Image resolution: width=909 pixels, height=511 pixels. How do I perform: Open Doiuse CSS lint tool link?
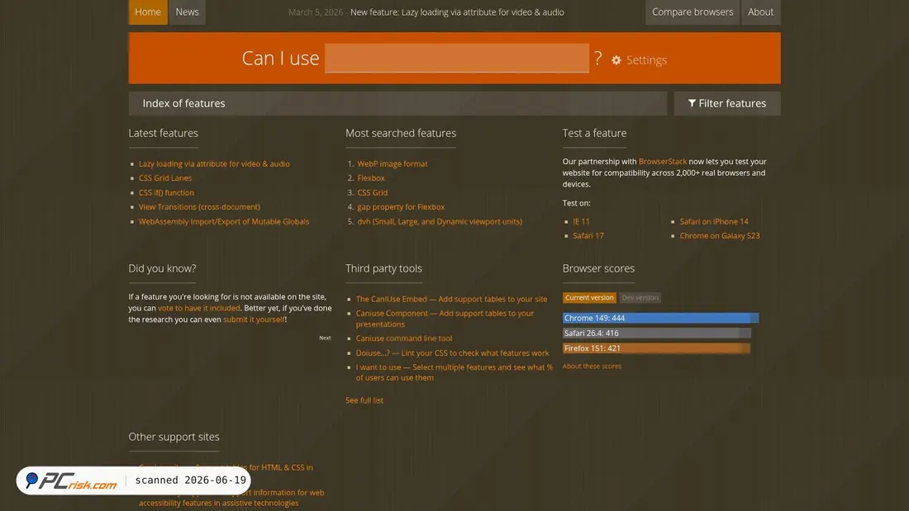(x=452, y=352)
